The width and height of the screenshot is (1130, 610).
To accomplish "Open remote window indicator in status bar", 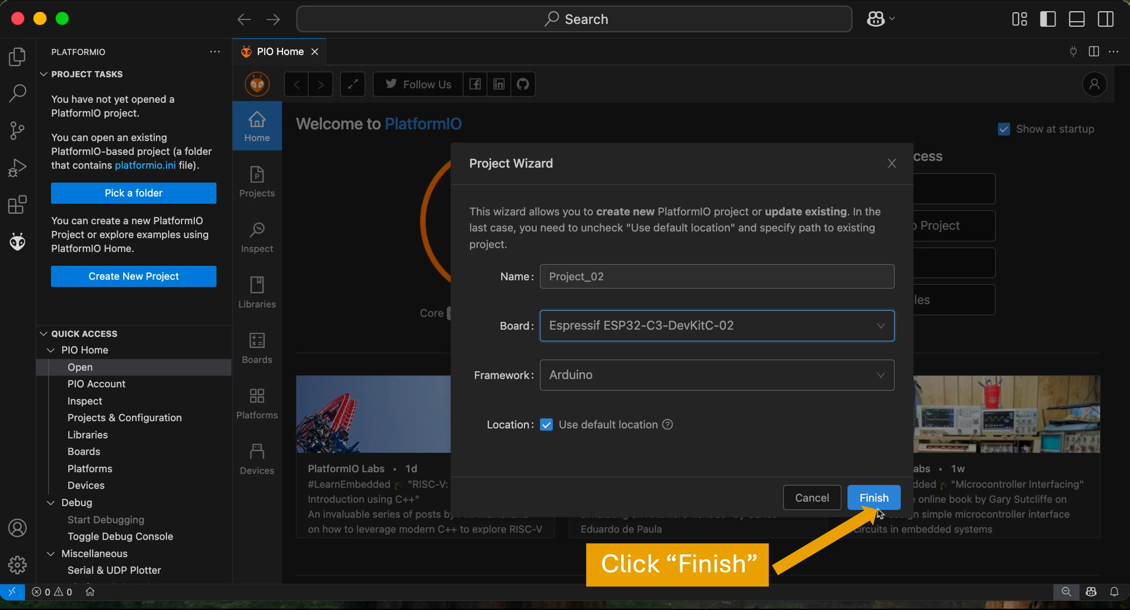I will 12,591.
